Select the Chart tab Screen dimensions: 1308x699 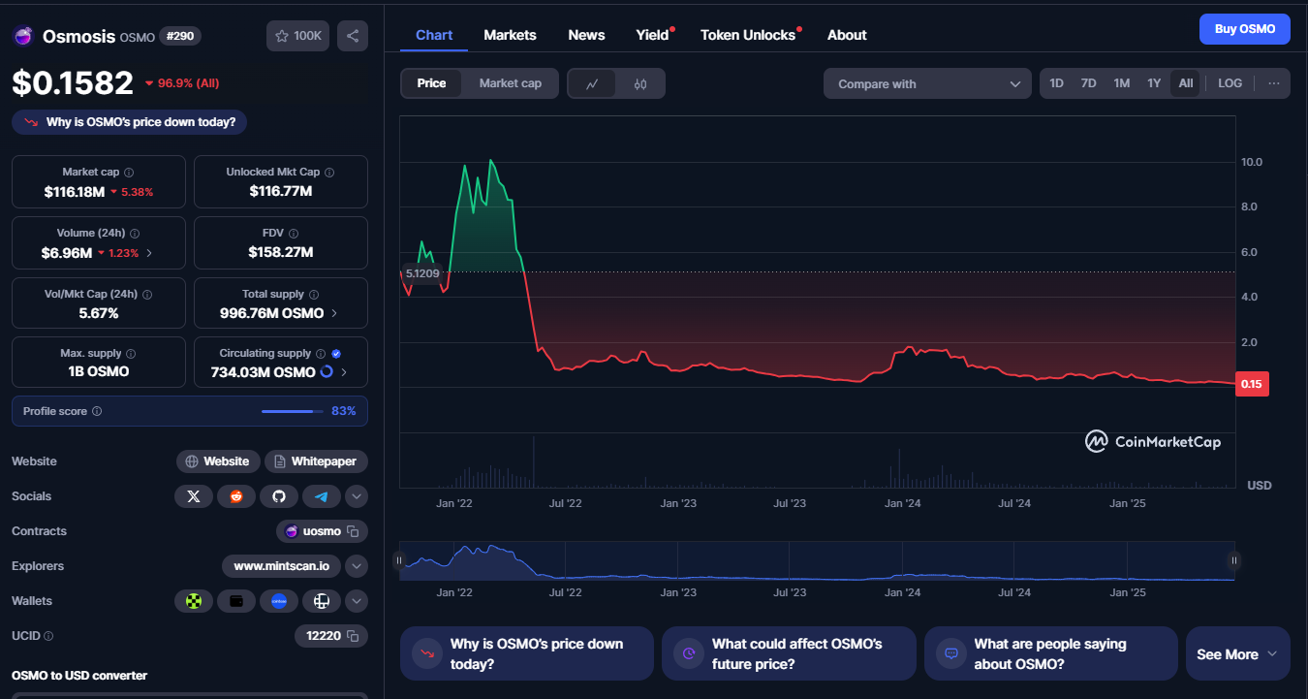tap(434, 35)
